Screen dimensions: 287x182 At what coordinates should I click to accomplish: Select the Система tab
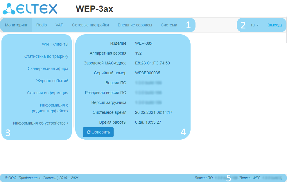[x=169, y=25]
